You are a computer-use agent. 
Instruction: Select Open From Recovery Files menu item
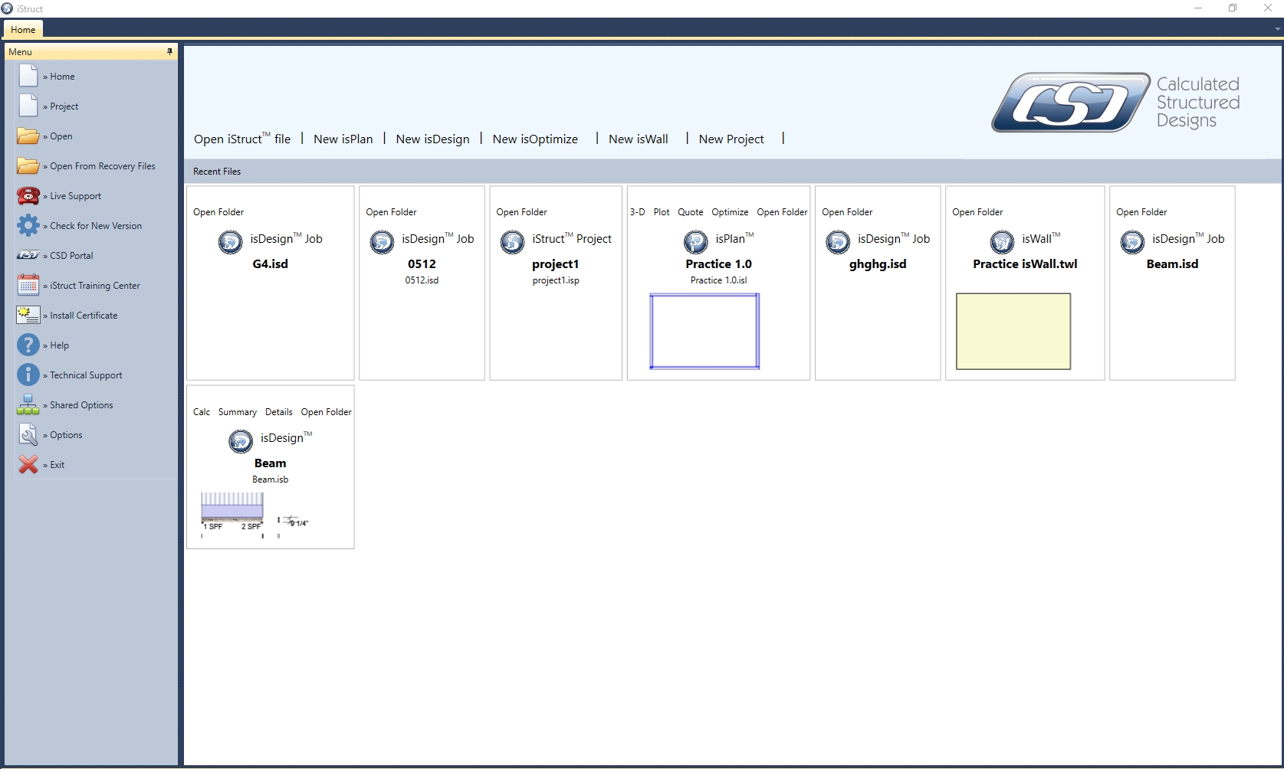102,166
